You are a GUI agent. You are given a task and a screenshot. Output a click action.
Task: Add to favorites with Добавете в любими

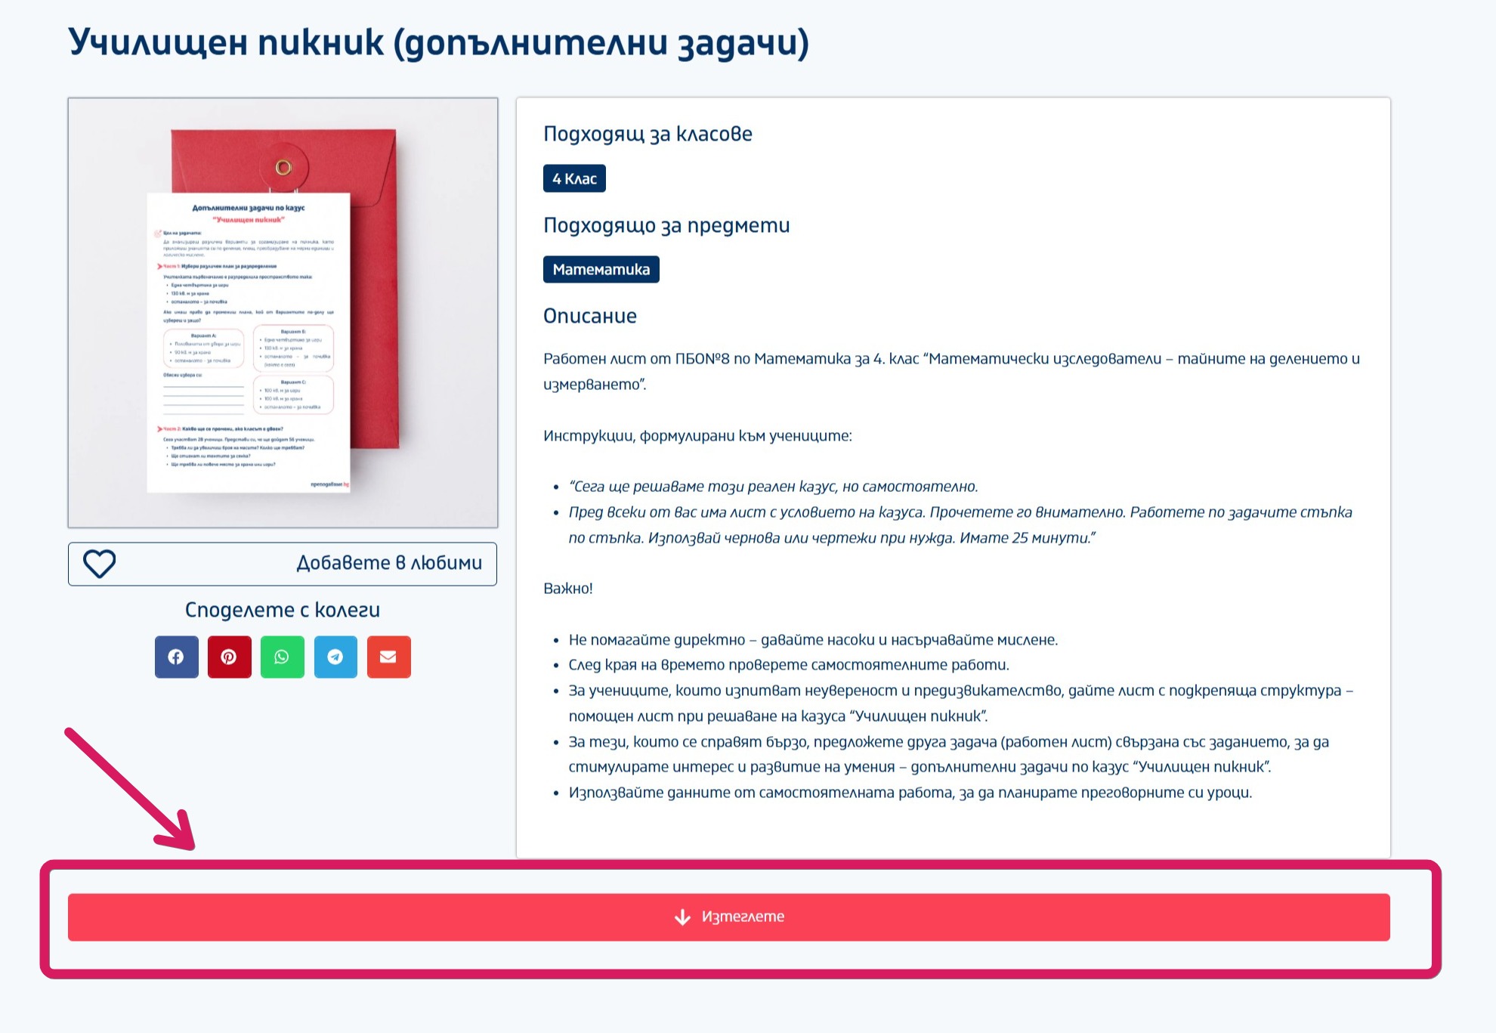point(388,564)
